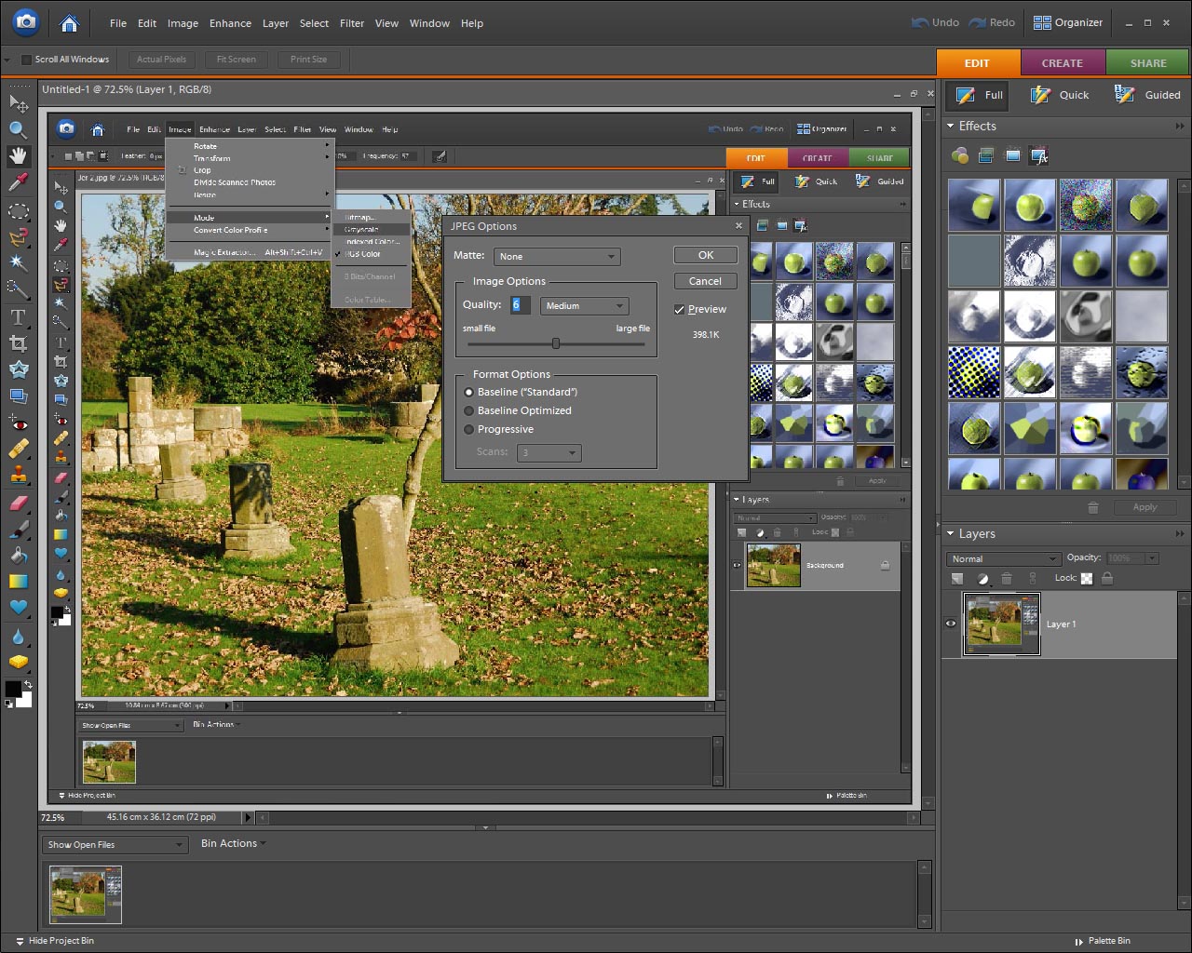
Task: Create new layer in outer Layers panel
Action: pos(956,579)
